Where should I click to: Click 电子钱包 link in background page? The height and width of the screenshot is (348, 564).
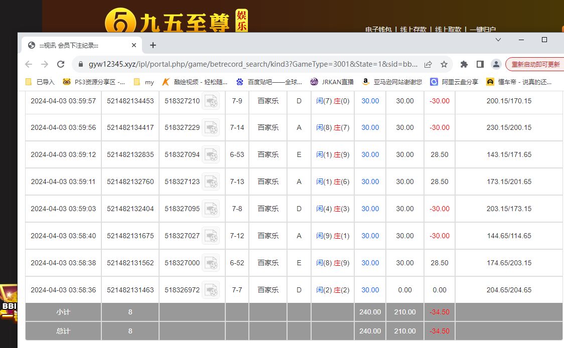(378, 30)
